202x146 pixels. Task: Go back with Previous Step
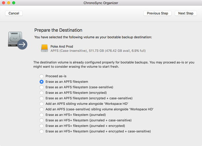click(158, 13)
